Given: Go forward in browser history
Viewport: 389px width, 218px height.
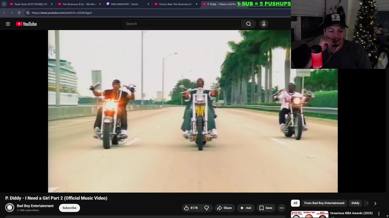Looking at the screenshot, I should [12, 13].
